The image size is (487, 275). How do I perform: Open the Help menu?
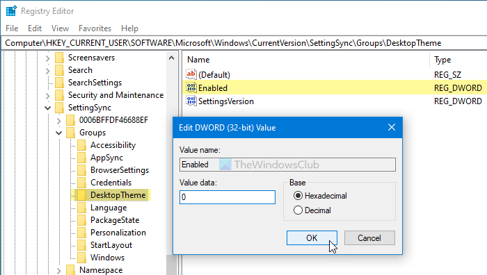click(129, 28)
